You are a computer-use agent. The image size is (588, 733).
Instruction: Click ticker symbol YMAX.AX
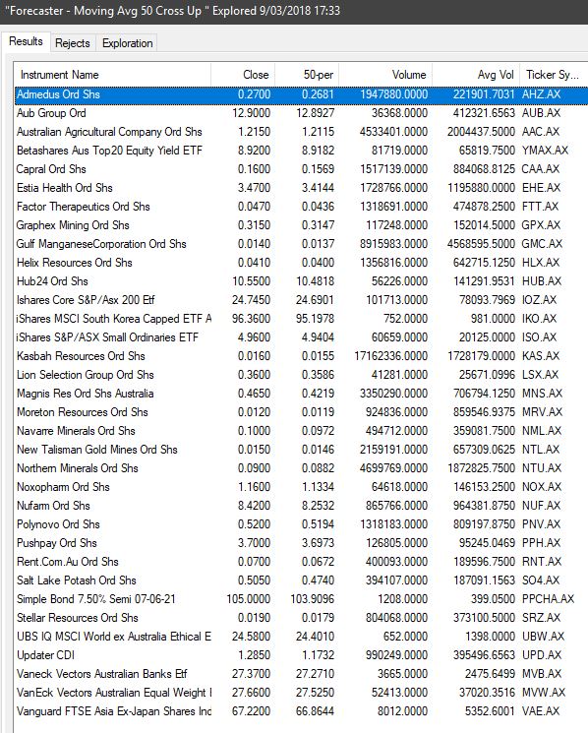[x=545, y=151]
